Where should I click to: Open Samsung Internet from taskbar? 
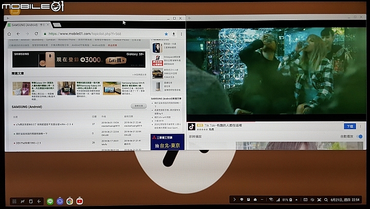coord(60,201)
